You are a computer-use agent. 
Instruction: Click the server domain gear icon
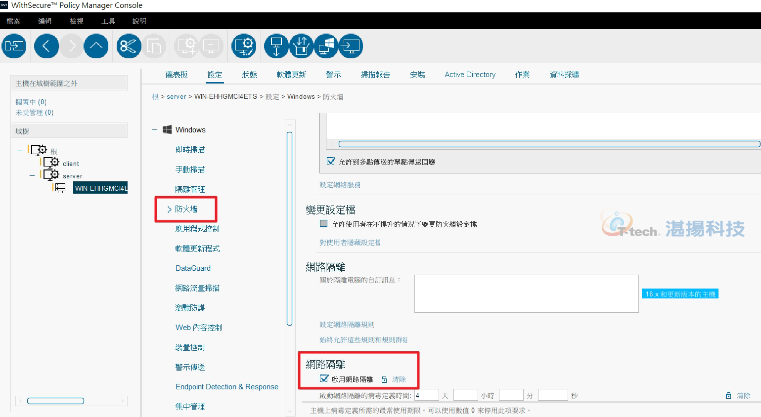[51, 174]
